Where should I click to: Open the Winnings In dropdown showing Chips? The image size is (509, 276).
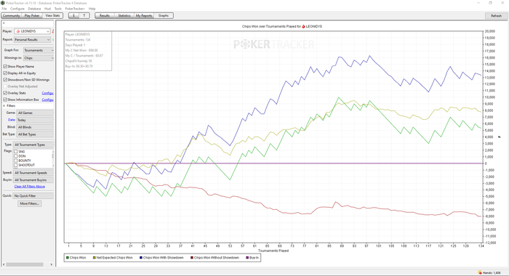coord(39,58)
